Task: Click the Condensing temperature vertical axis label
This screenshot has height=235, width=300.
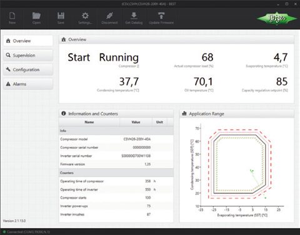Action: [x=192, y=165]
